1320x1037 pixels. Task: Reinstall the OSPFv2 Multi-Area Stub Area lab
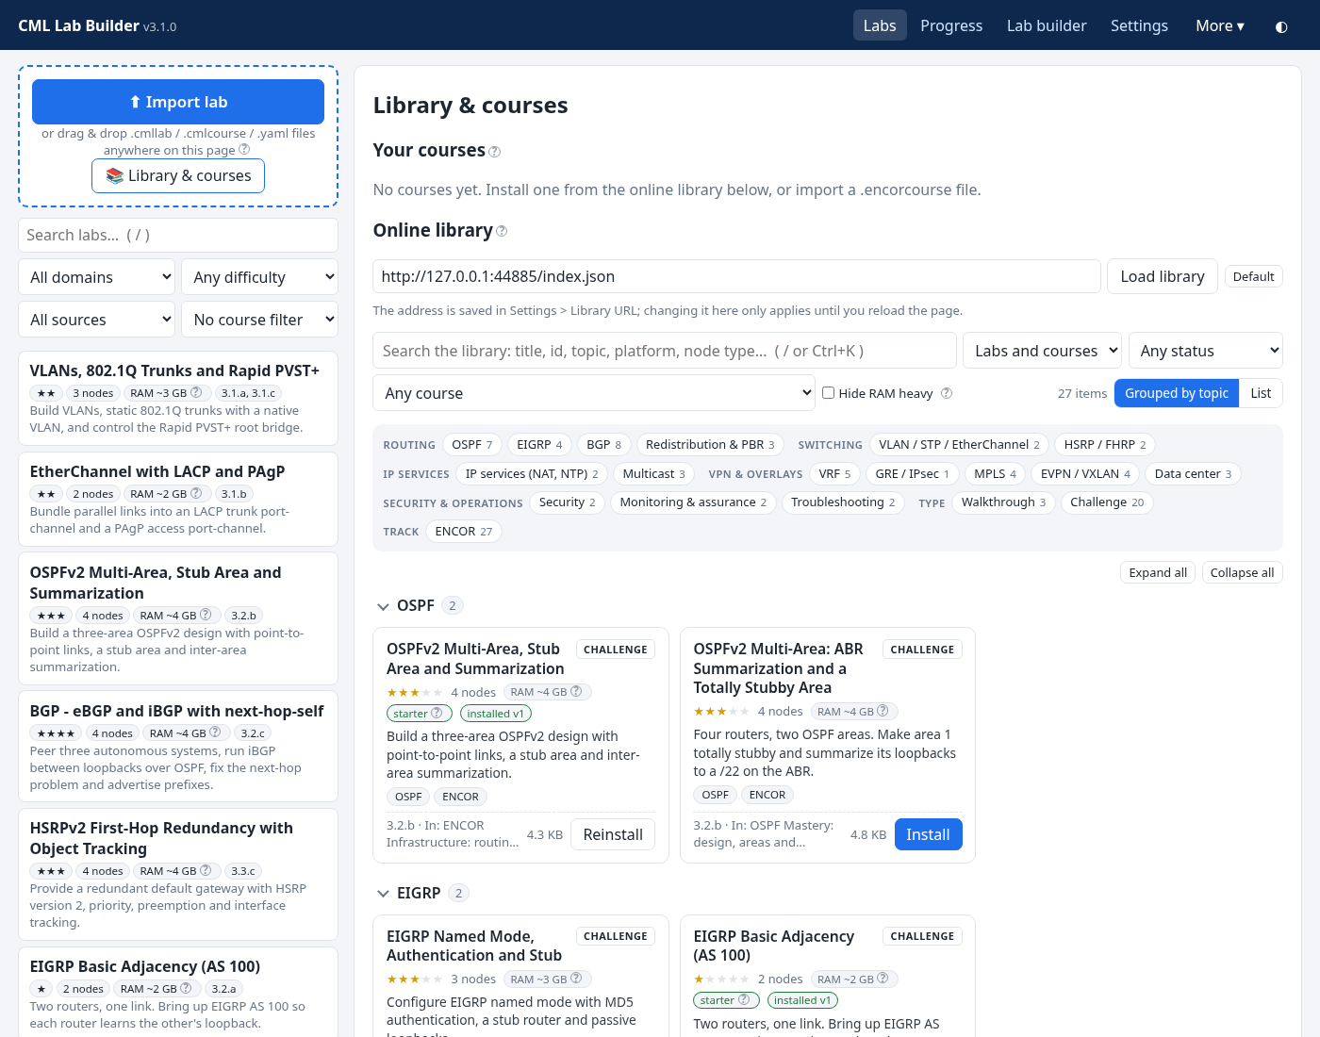pos(613,834)
